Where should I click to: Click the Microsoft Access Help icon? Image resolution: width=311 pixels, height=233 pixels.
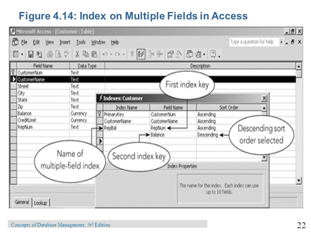(213, 54)
